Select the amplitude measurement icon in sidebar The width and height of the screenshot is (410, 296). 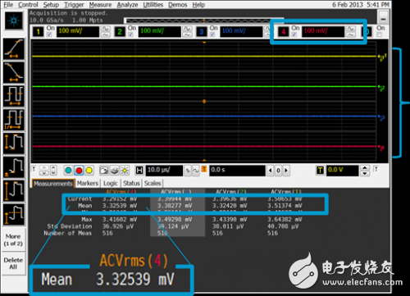tap(14, 143)
